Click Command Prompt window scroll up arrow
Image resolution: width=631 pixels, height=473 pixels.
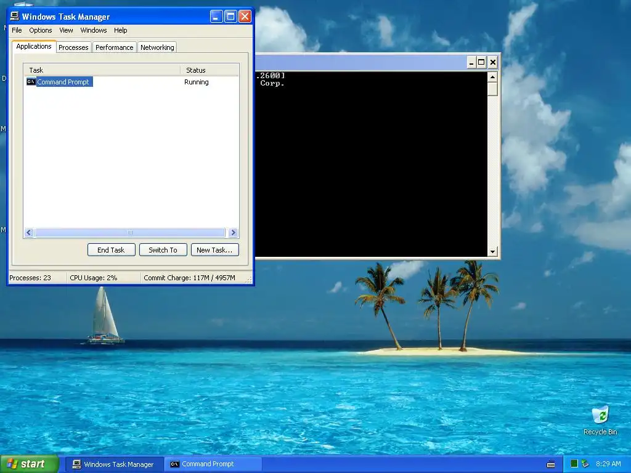(492, 76)
